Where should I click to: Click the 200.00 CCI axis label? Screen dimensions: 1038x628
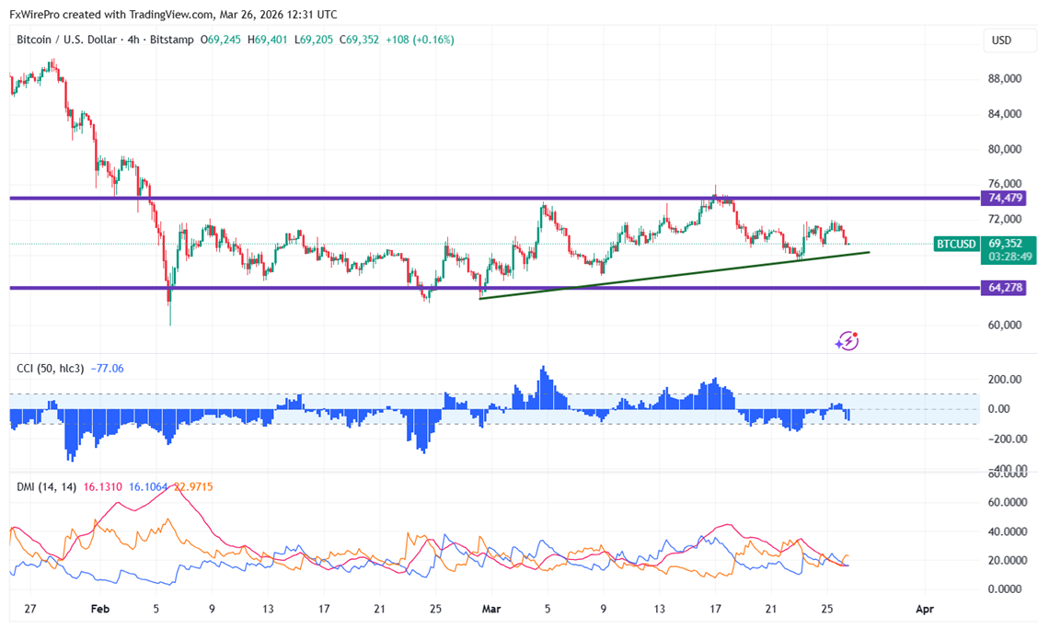click(1004, 379)
